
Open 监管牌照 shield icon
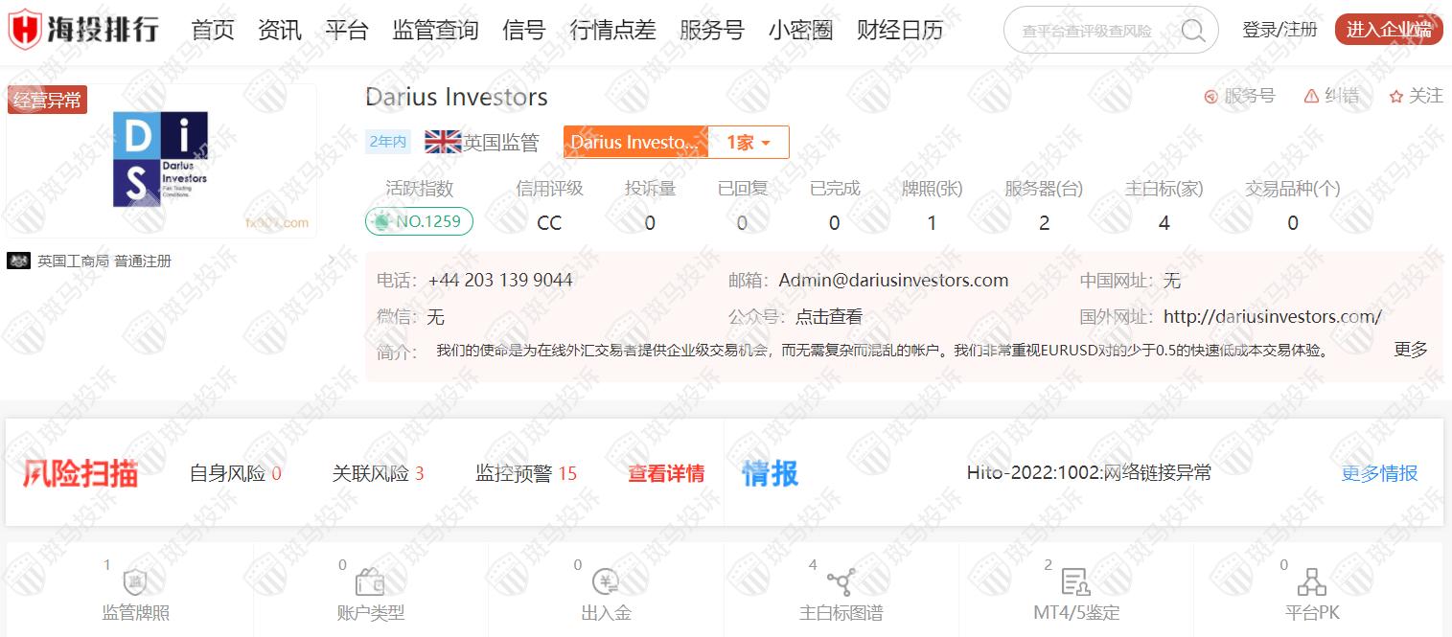tap(135, 581)
